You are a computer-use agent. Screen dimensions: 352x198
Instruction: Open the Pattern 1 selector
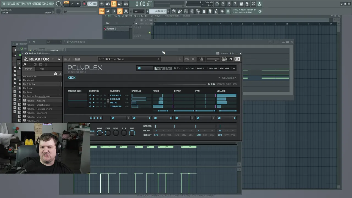tap(159, 11)
